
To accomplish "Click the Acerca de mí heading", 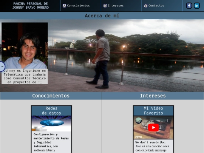I will pyautogui.click(x=102, y=16).
